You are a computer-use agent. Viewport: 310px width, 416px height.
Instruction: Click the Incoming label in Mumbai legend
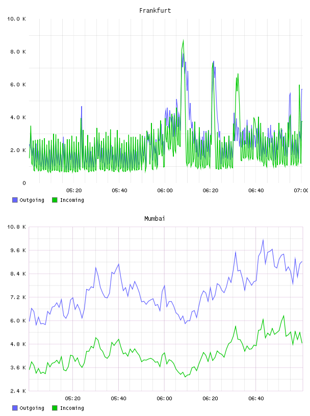[72, 408]
